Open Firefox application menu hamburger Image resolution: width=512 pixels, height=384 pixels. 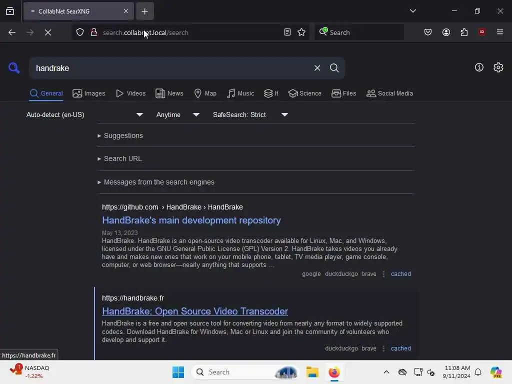(500, 32)
